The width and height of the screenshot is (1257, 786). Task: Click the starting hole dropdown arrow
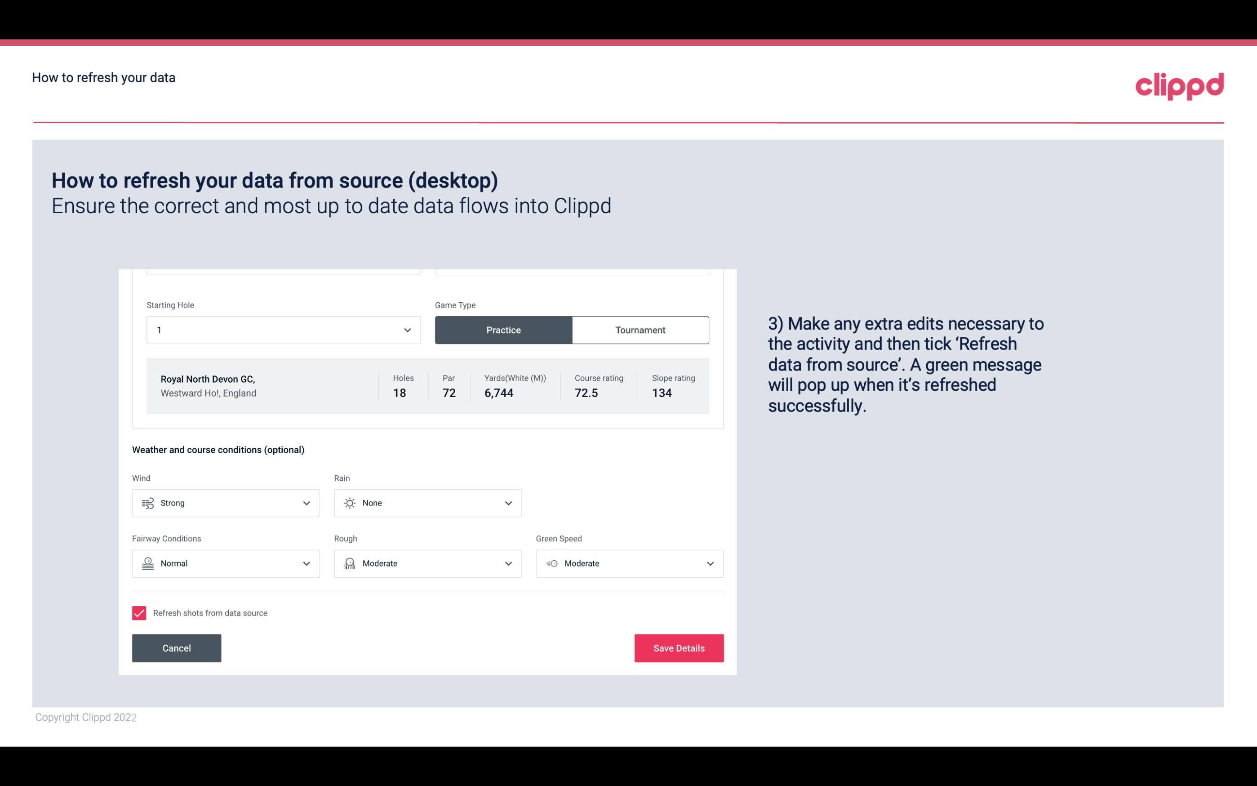tap(407, 330)
